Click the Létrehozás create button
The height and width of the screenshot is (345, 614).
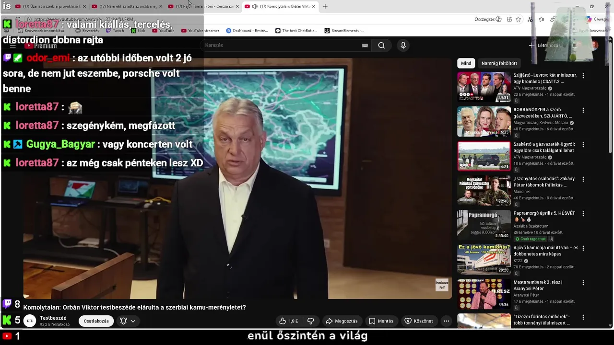coord(544,45)
